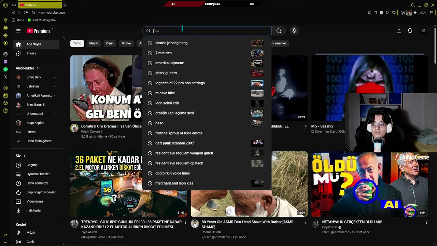This screenshot has height=246, width=437.
Task: Expand the Siz section chevron
Action: [24, 156]
